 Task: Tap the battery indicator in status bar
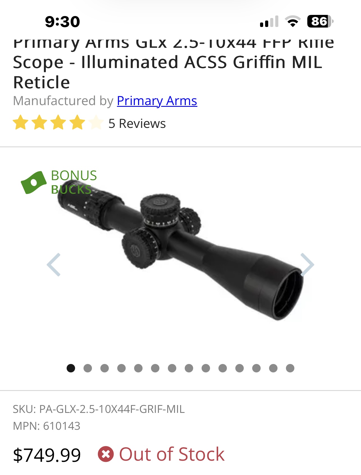tap(320, 21)
